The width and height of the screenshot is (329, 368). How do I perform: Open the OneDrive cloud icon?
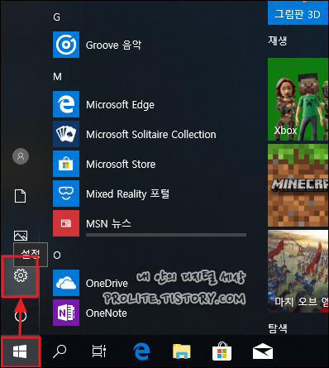pos(66,283)
